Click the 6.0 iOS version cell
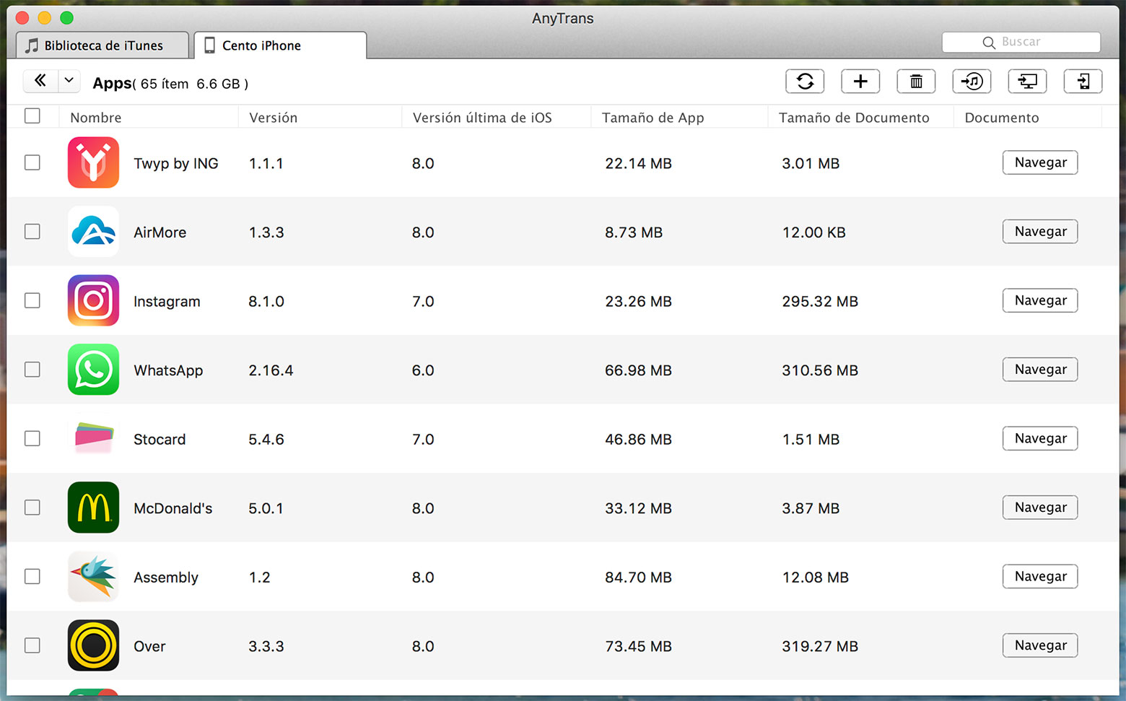Viewport: 1126px width, 701px height. pyautogui.click(x=423, y=370)
